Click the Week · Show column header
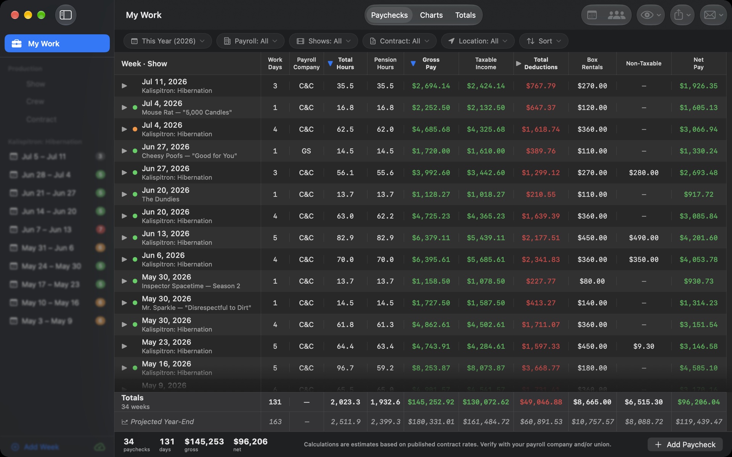The height and width of the screenshot is (457, 732). [x=144, y=64]
